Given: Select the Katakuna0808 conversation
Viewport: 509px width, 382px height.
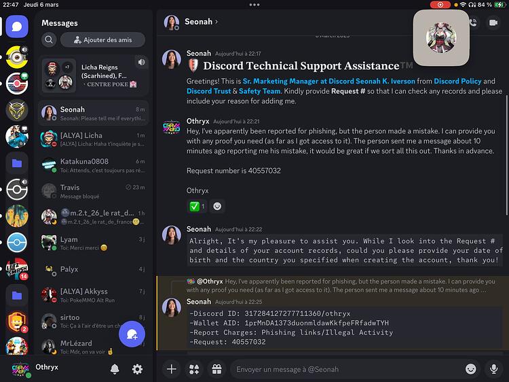Looking at the screenshot, I should [x=94, y=164].
